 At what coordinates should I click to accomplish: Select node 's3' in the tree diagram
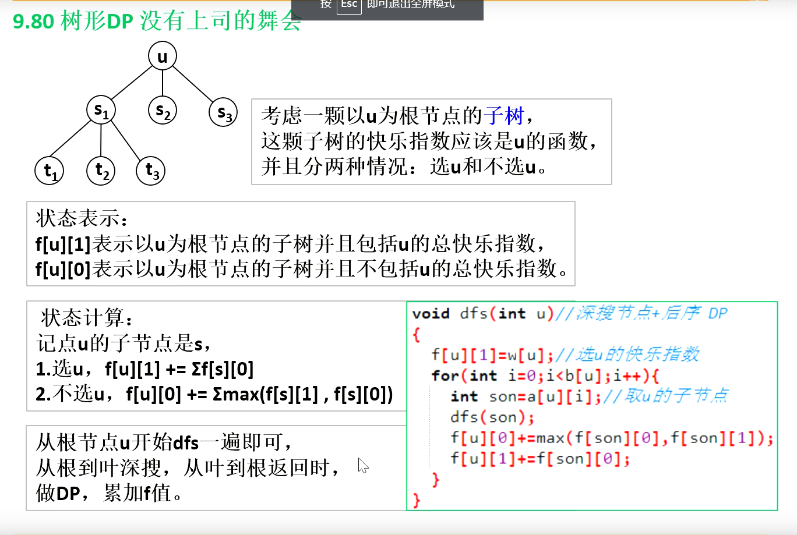[x=224, y=112]
